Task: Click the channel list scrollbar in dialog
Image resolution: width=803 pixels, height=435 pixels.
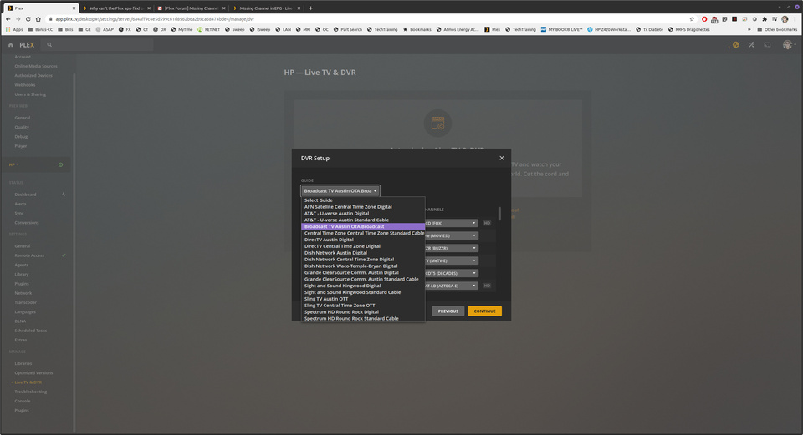Action: tap(499, 214)
